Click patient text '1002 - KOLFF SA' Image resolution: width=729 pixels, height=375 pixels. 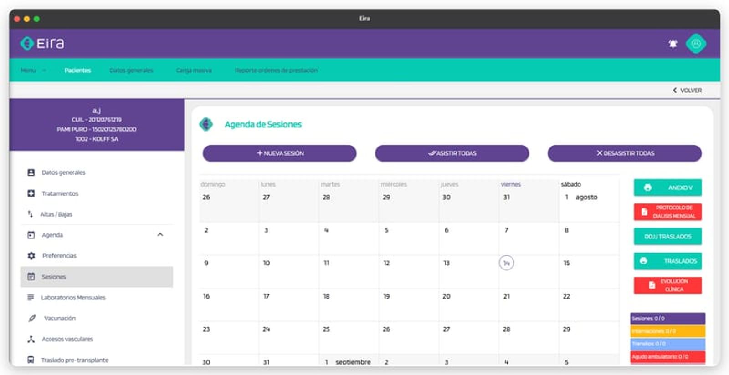coord(97,139)
